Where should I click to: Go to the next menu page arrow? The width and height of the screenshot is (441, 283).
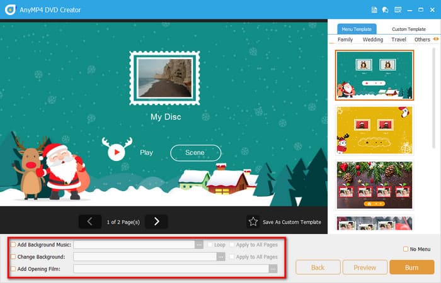(156, 221)
